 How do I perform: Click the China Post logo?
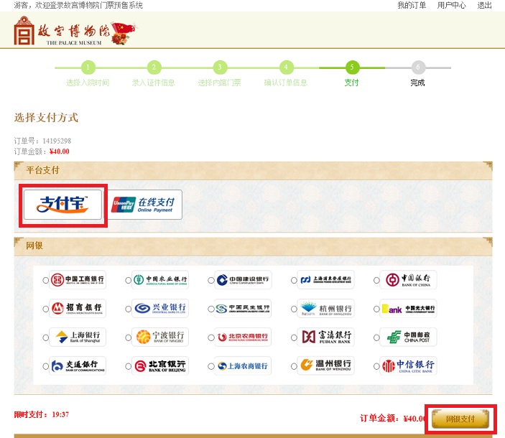pos(409,337)
